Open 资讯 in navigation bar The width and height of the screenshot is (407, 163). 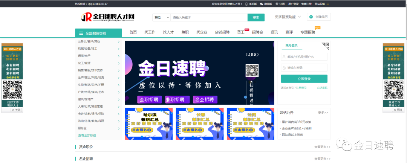click(274, 32)
